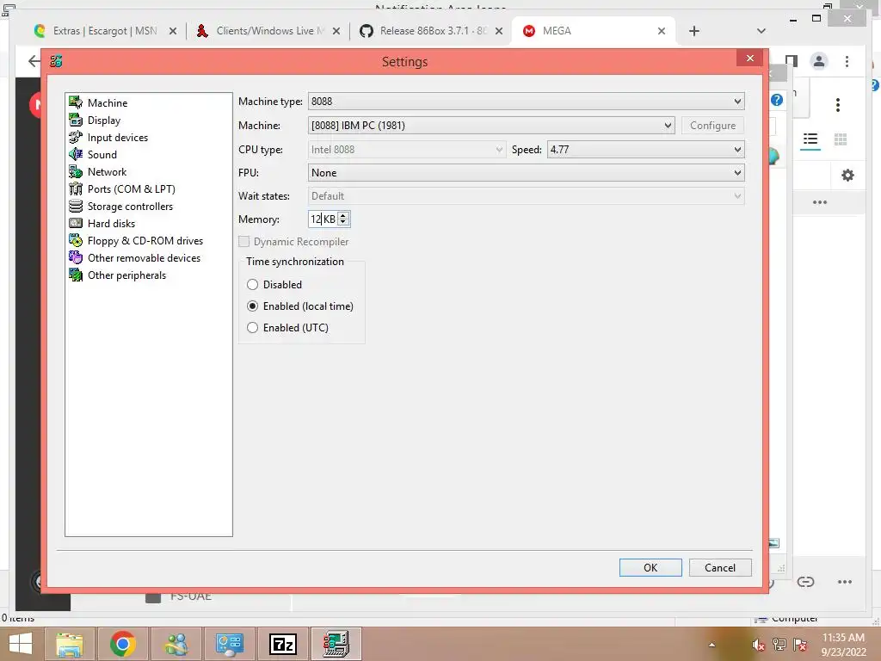
Task: Click the Configure machine button
Action: click(713, 126)
